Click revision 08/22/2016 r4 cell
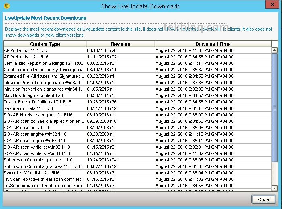 (121, 76)
